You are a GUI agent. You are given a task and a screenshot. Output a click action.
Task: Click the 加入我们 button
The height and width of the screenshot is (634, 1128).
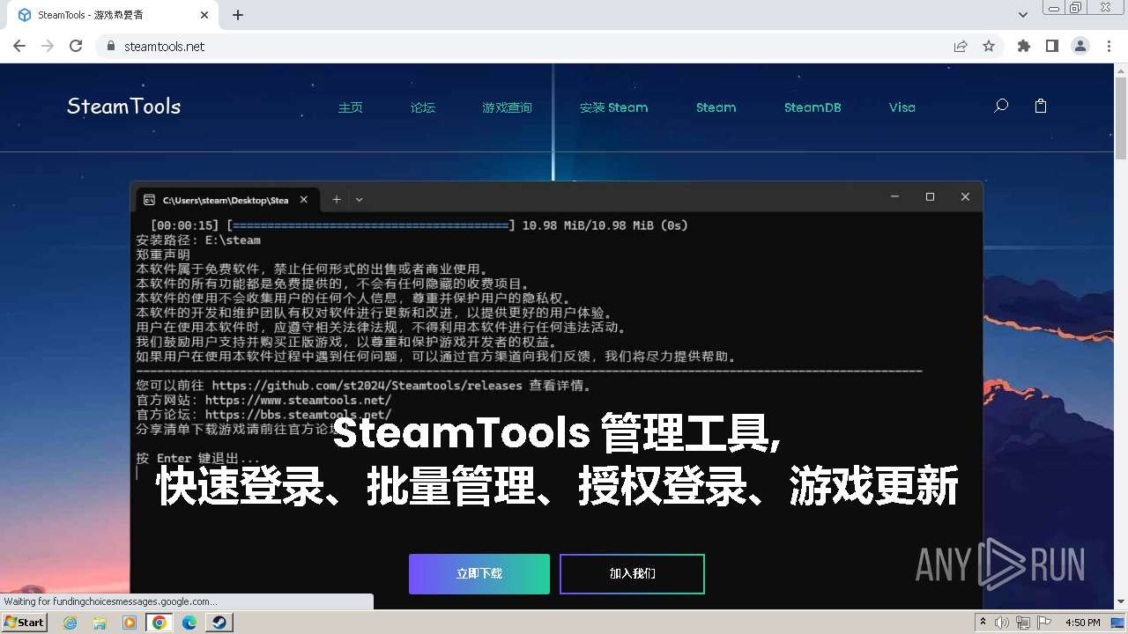pos(633,574)
